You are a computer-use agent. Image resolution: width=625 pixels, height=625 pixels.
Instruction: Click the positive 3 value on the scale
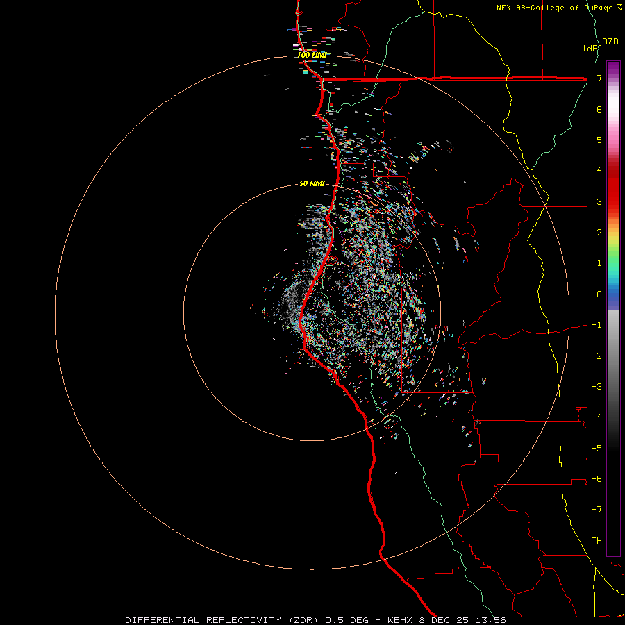coord(599,201)
